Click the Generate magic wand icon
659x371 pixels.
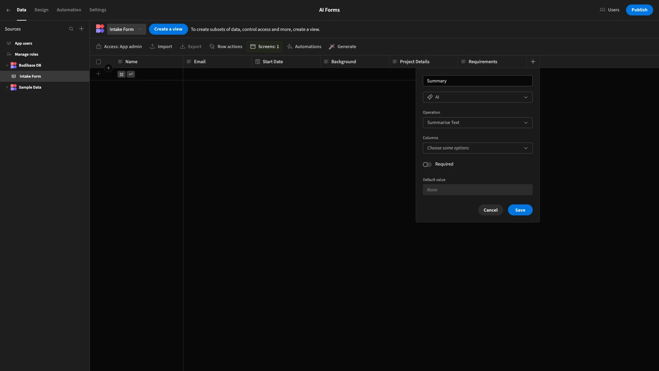point(332,47)
